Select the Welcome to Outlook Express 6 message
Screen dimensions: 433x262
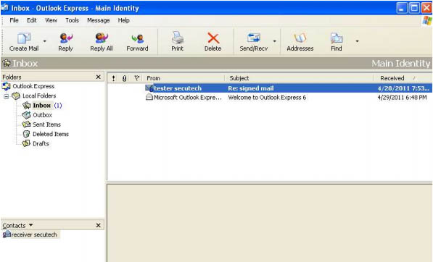267,98
